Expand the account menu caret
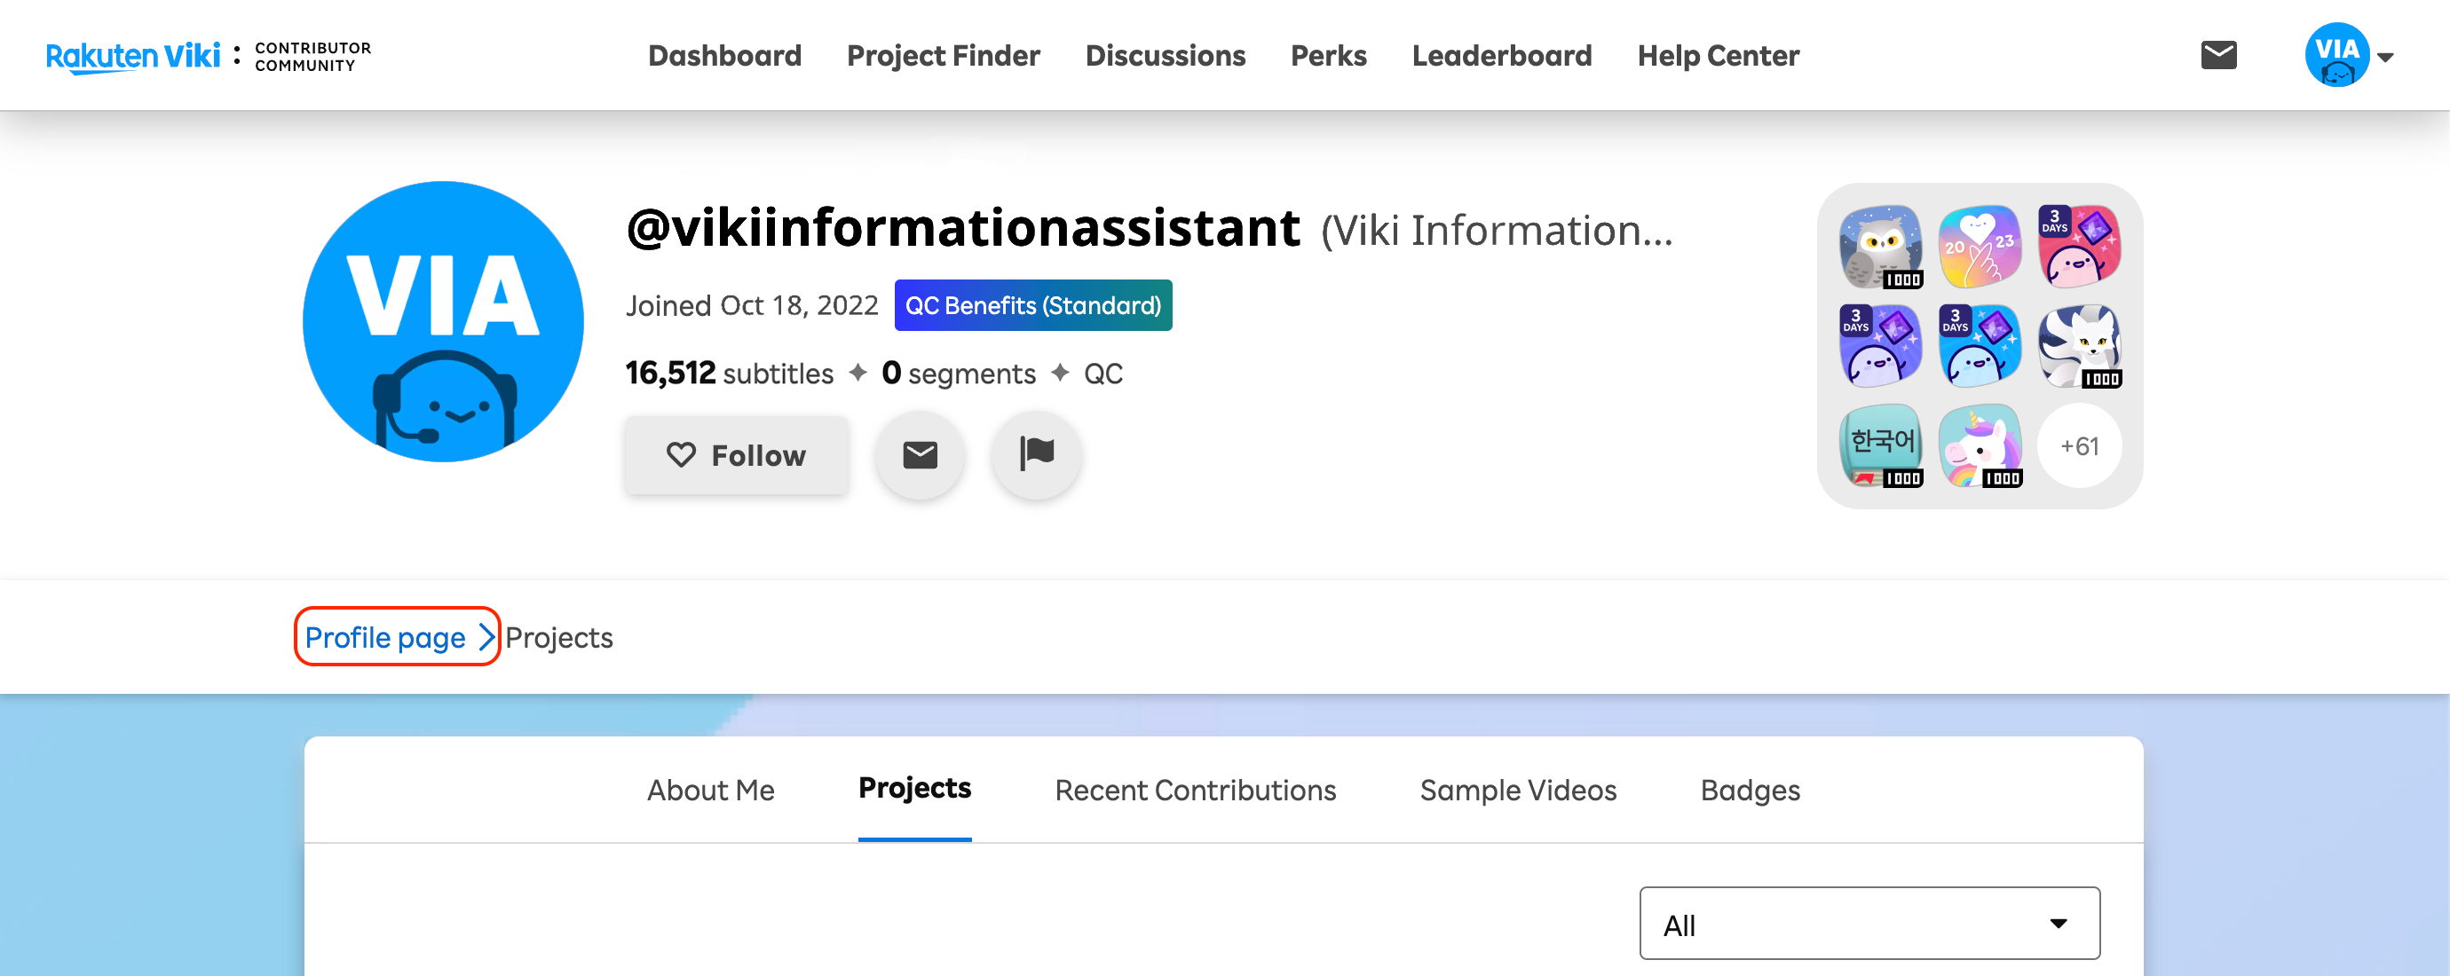This screenshot has width=2450, height=976. click(x=2385, y=57)
